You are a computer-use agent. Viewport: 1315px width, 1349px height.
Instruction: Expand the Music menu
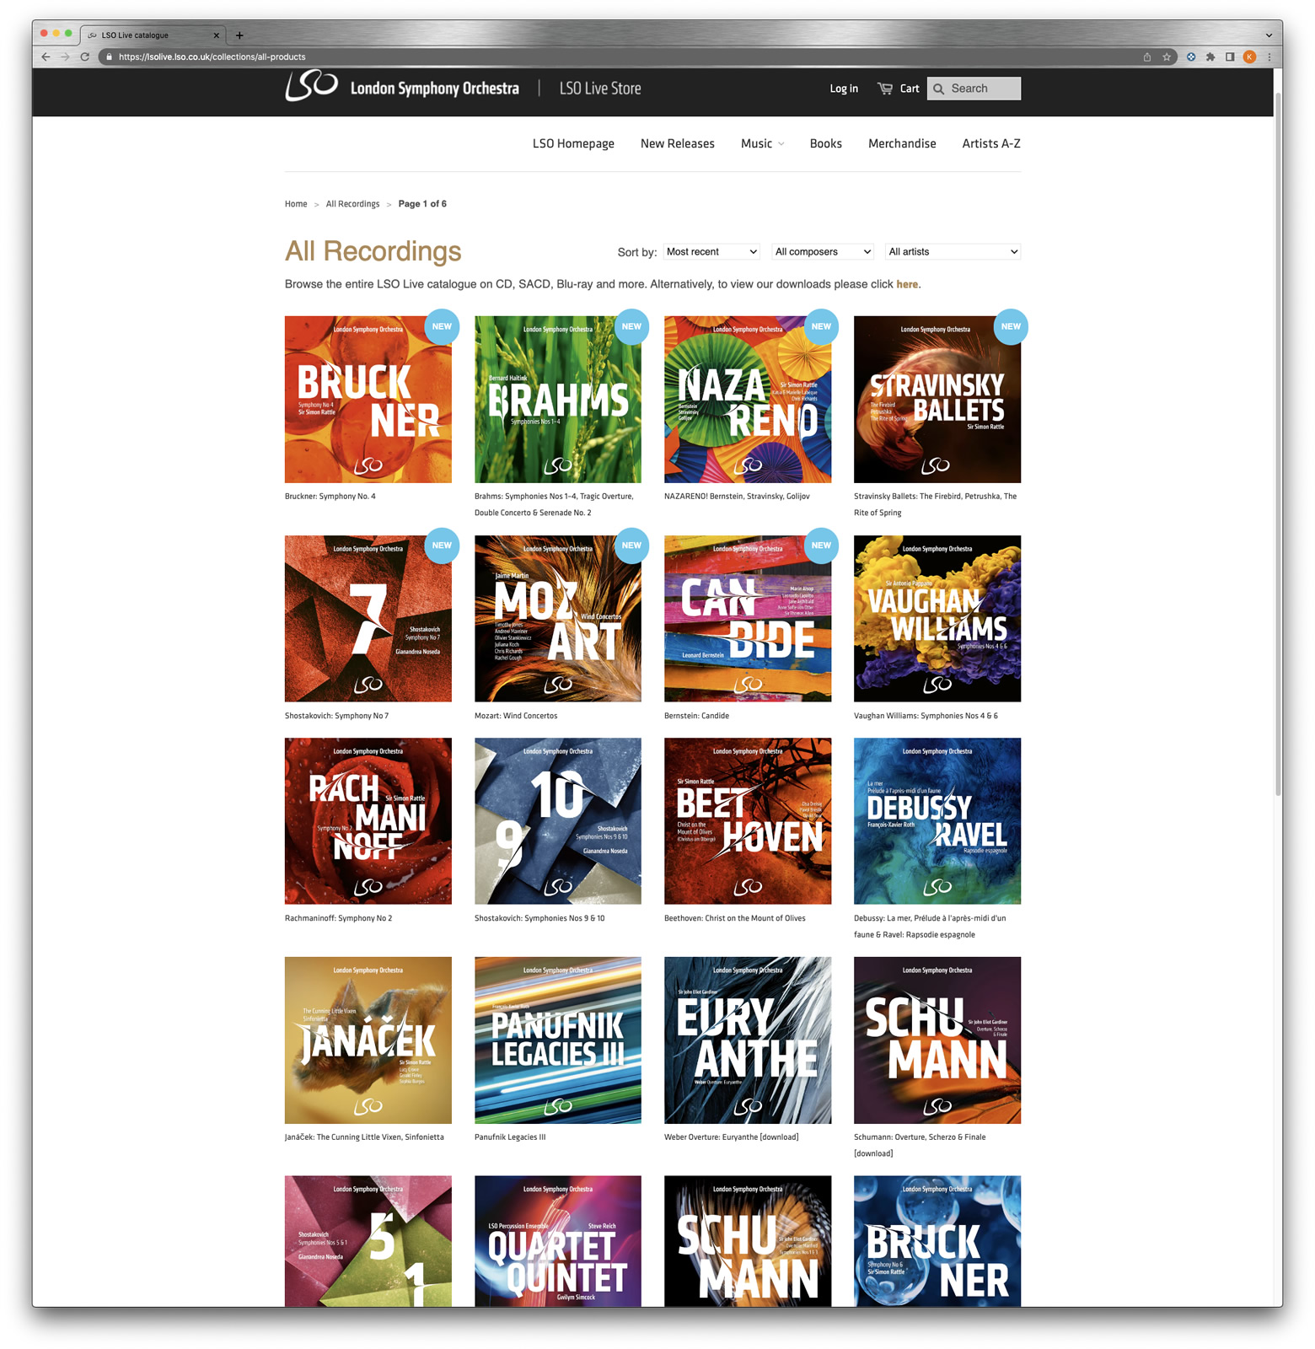763,143
